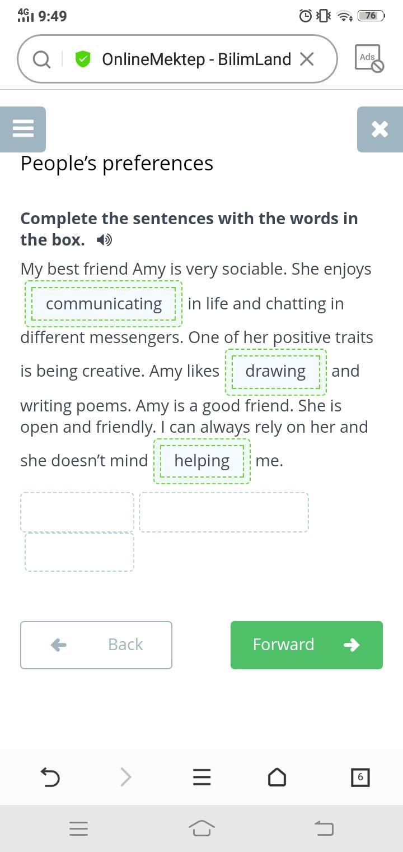Viewport: 403px width, 852px height.
Task: Tap the search magnifier icon
Action: (41, 59)
